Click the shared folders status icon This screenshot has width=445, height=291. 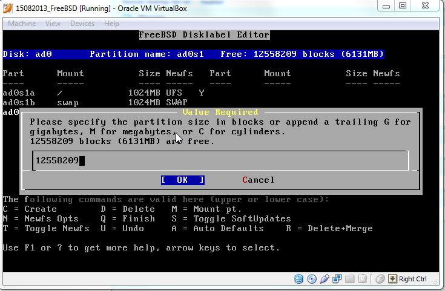(350, 279)
